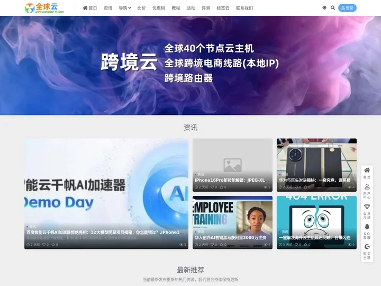Like the 华为与巨头对决 article heart icon
Image resolution: width=381 pixels, height=286 pixels.
coord(297,187)
